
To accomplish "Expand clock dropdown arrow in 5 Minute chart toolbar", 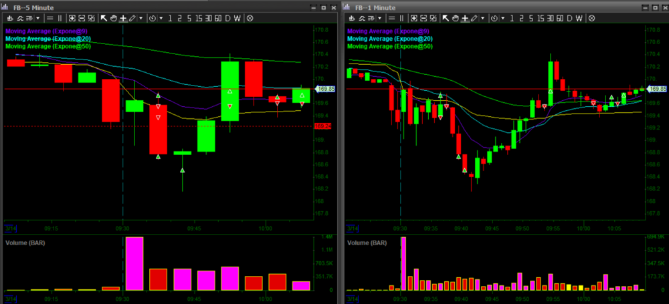I will tap(161, 18).
